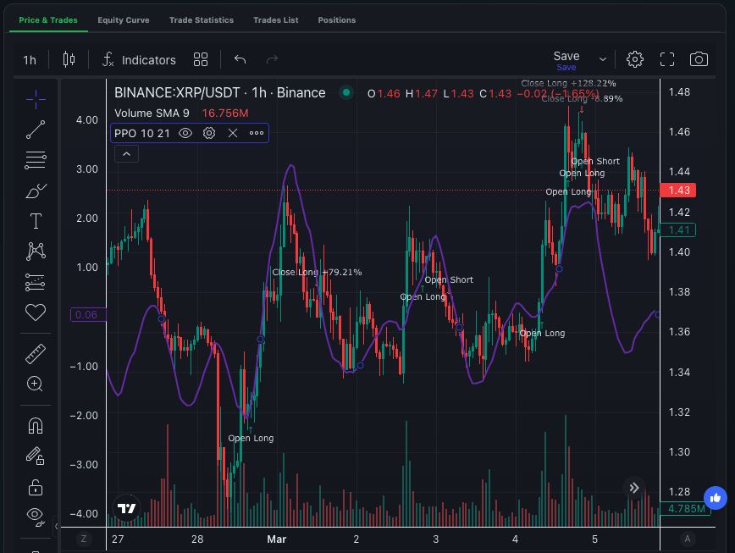
Task: Toggle lock all drawing tools
Action: tap(36, 488)
